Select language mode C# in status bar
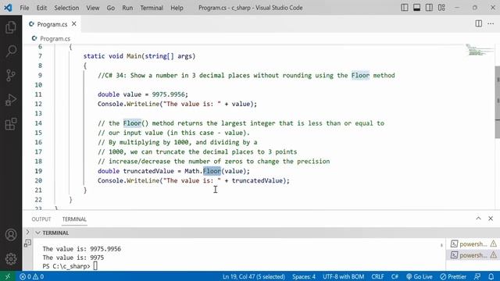500x281 pixels. click(x=395, y=276)
